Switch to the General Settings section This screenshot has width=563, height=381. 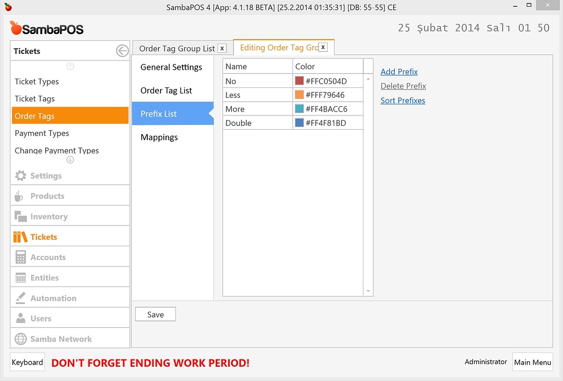pos(172,67)
